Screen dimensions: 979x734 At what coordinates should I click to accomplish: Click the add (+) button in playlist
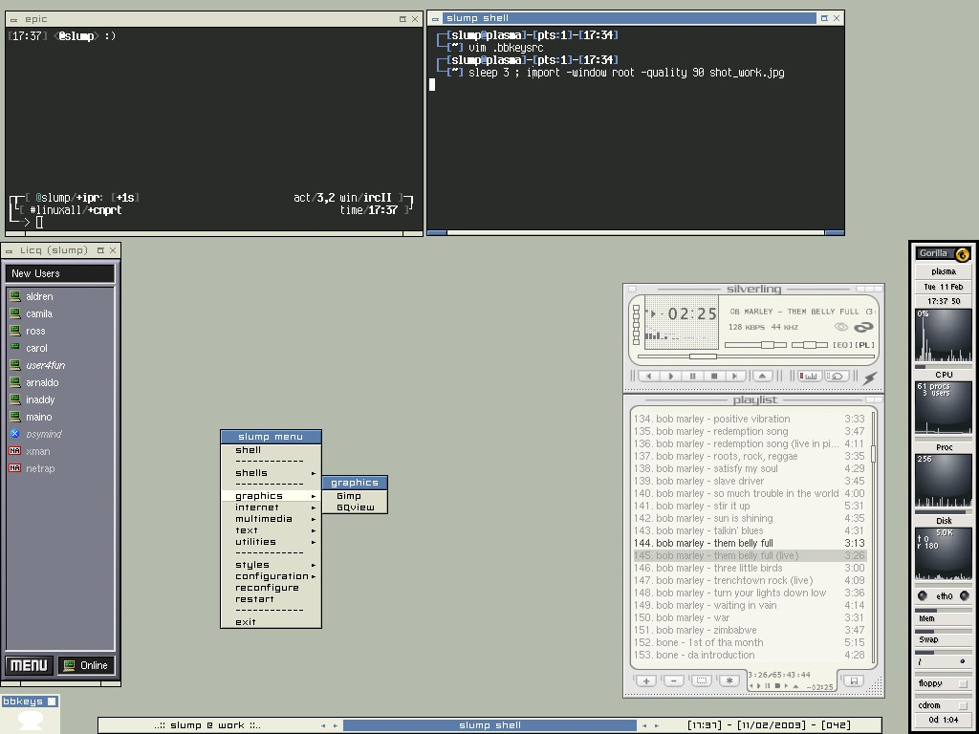point(646,680)
